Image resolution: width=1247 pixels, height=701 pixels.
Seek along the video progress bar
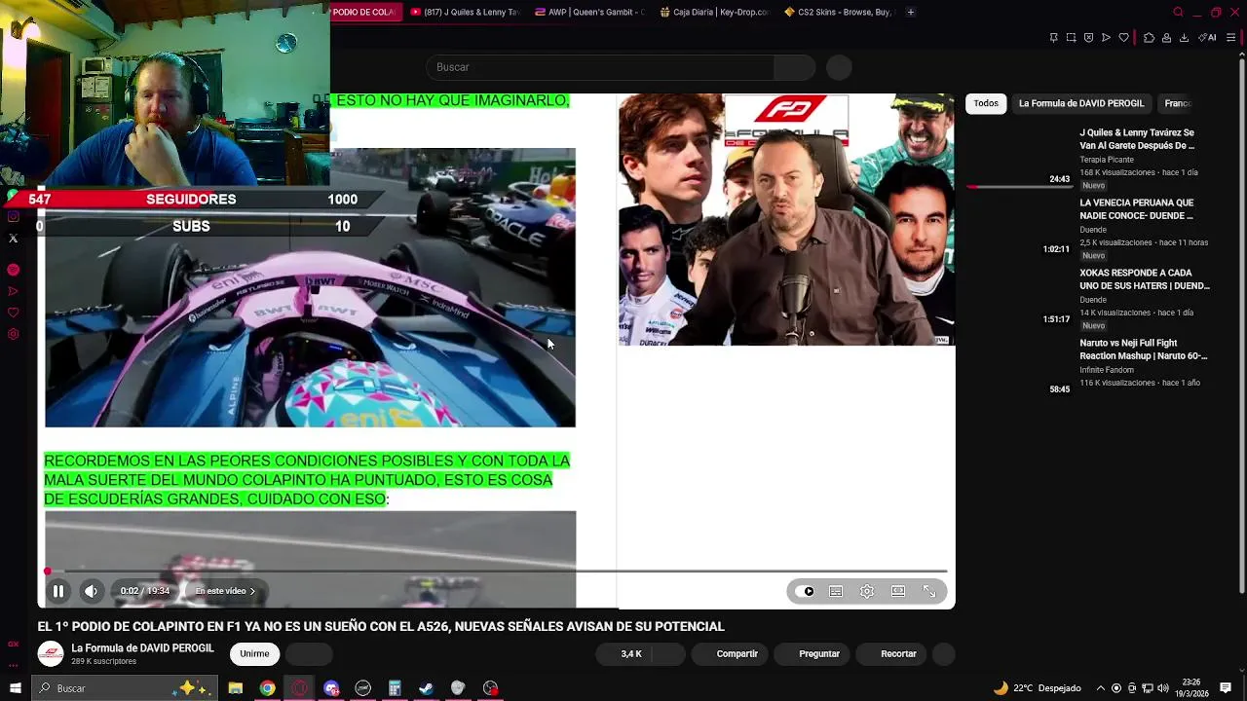point(497,572)
